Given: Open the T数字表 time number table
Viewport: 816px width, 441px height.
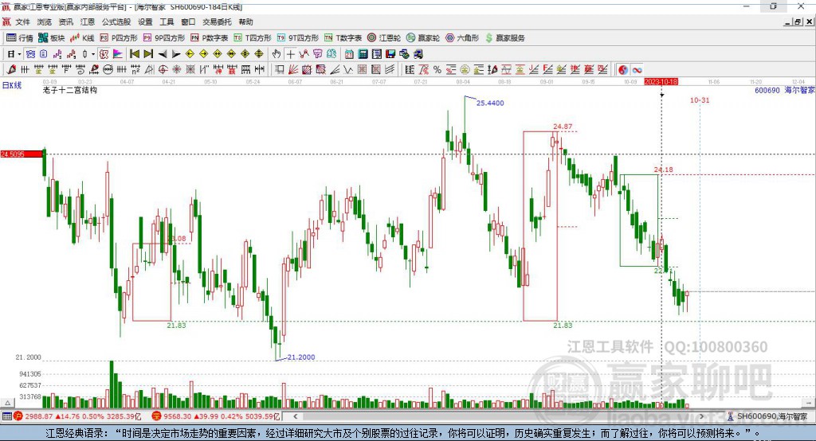Looking at the screenshot, I should [x=343, y=38].
